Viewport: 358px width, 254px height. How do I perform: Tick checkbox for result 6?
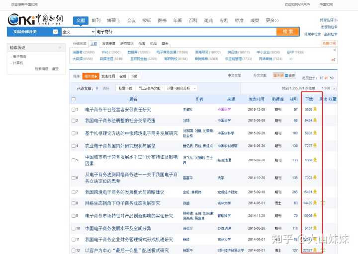pos(74,178)
